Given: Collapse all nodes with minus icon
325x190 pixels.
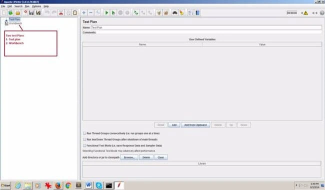Looking at the screenshot, I should 90,13.
